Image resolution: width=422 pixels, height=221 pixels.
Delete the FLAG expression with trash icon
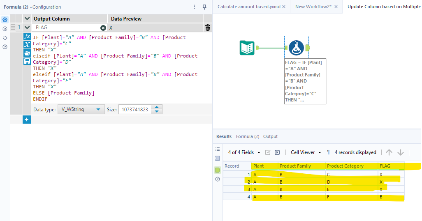coord(208,28)
